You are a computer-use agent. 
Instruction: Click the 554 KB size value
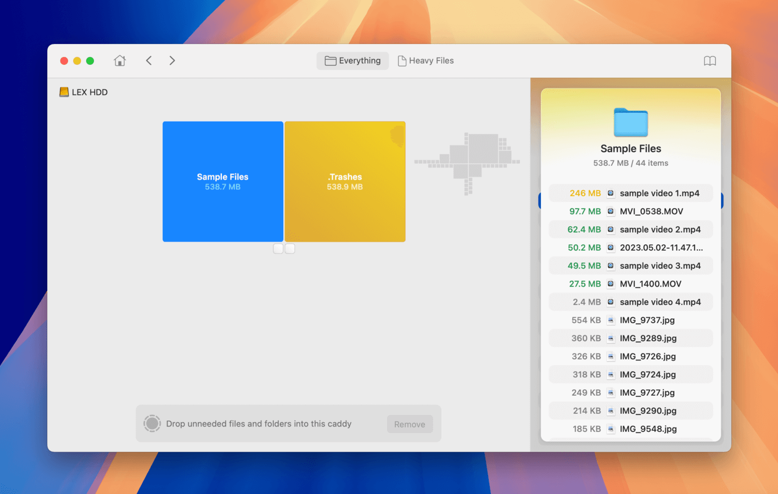(x=586, y=320)
